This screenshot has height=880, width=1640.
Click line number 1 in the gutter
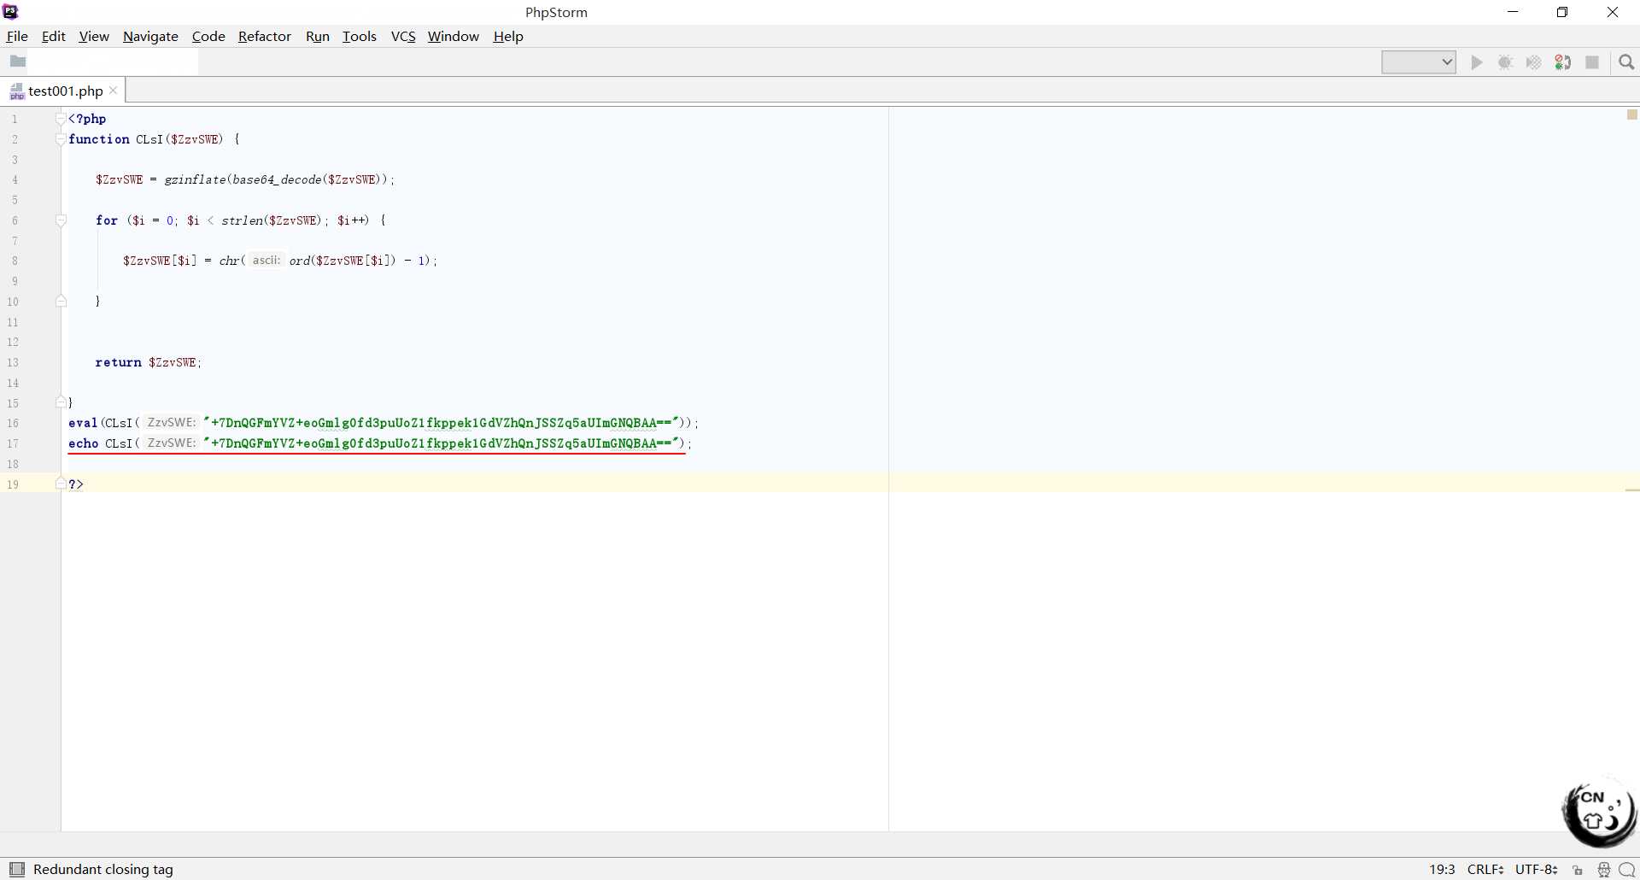click(x=15, y=119)
